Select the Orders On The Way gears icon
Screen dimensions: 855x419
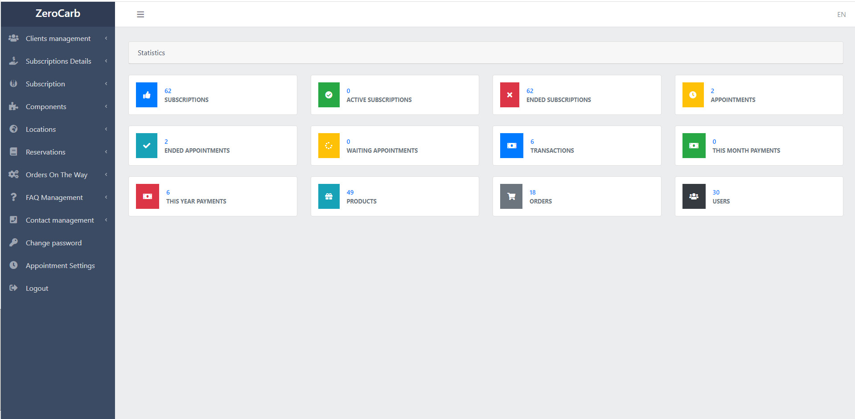pyautogui.click(x=13, y=174)
